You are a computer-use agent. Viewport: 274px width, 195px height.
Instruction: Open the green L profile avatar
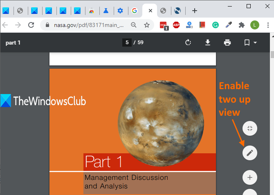tap(255, 25)
